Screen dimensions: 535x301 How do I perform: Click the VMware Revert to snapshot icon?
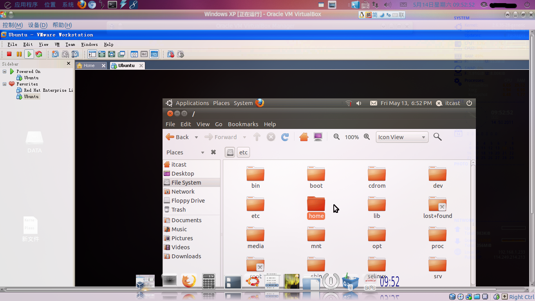(x=65, y=54)
